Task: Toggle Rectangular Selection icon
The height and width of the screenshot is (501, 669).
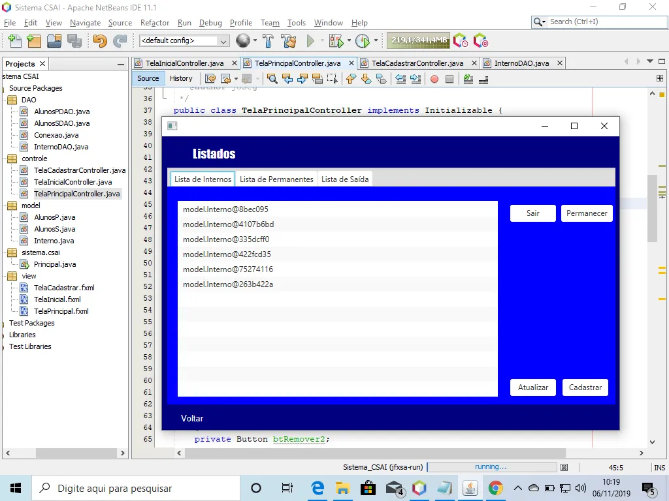Action: [332, 79]
